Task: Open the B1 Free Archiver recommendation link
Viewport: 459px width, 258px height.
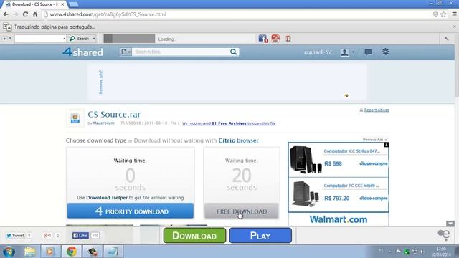Action: click(x=229, y=123)
